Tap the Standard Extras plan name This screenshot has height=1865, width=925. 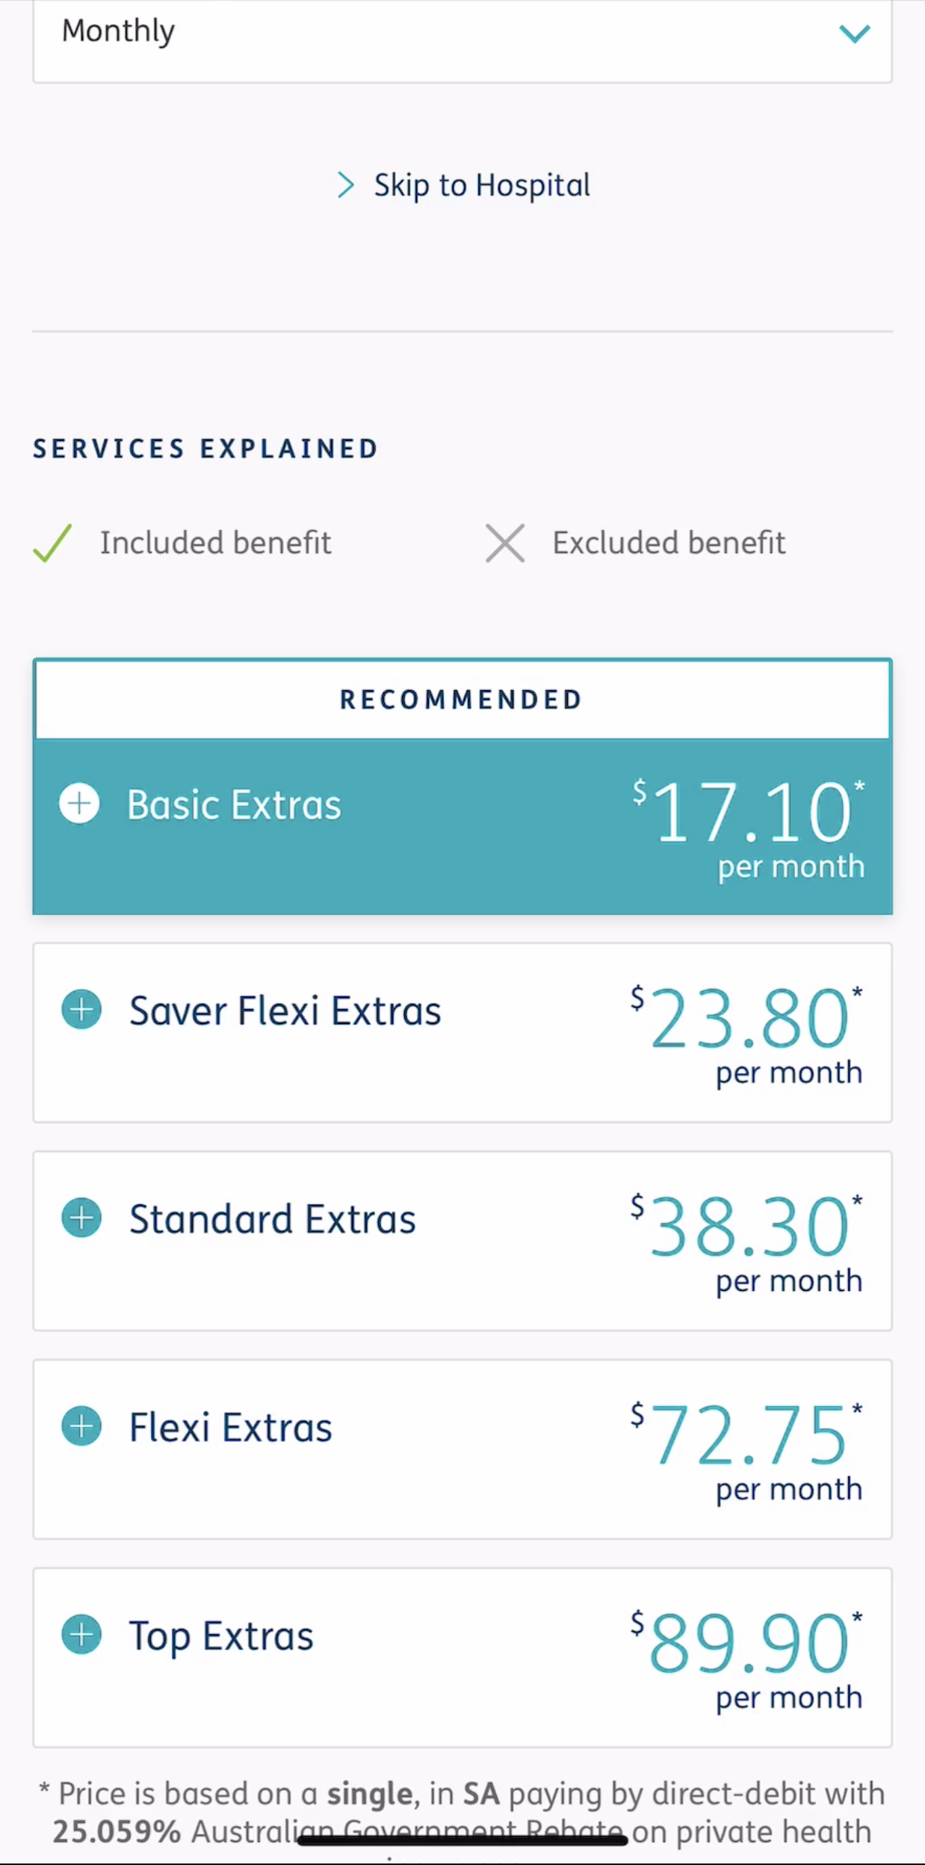click(x=272, y=1219)
